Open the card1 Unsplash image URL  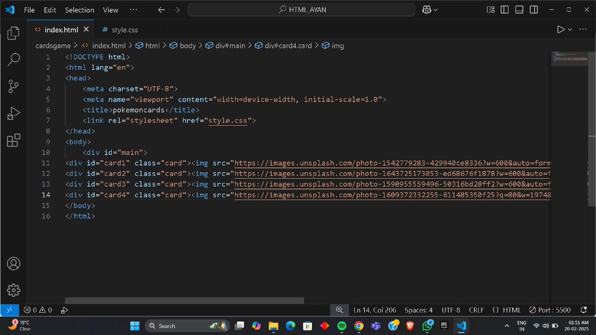(x=393, y=163)
